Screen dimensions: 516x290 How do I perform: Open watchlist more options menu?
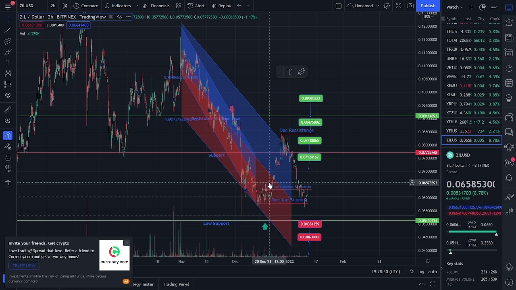(x=494, y=7)
